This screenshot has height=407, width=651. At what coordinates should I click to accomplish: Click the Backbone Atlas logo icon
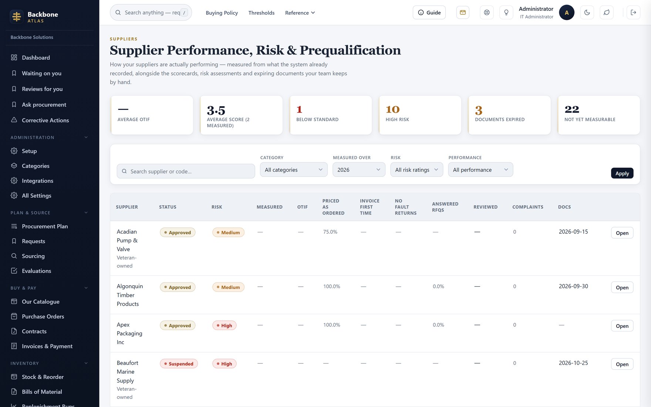[17, 16]
